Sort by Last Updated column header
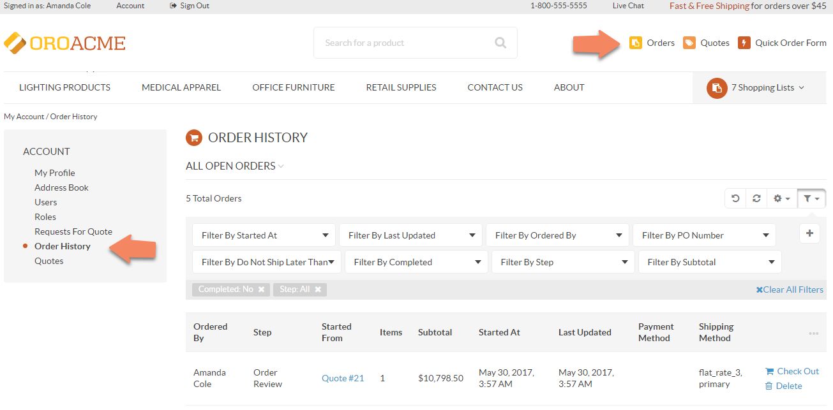833x410 pixels. [x=585, y=332]
